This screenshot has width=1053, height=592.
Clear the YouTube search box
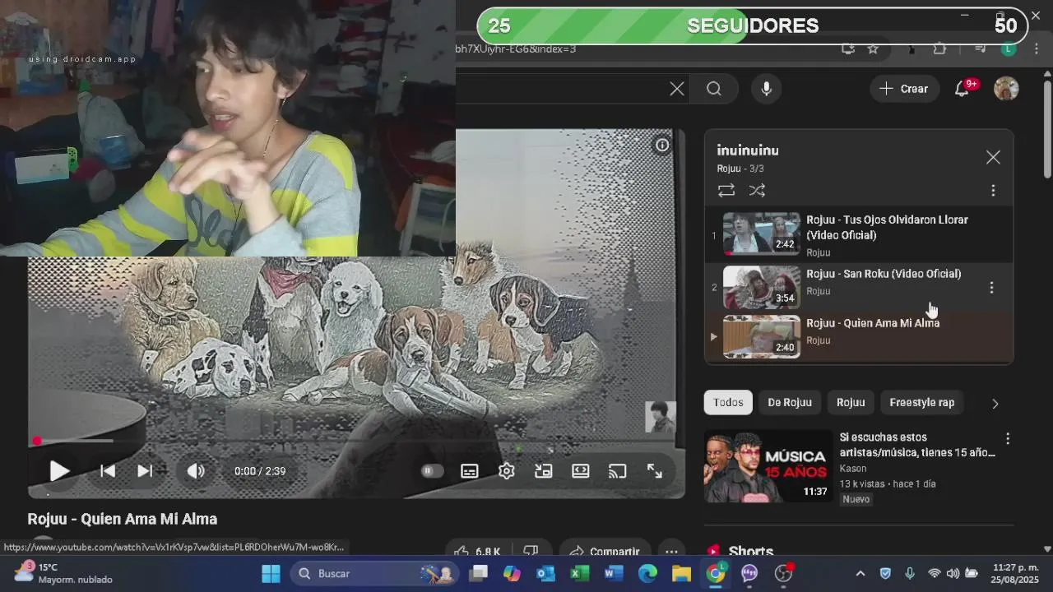[x=677, y=89]
